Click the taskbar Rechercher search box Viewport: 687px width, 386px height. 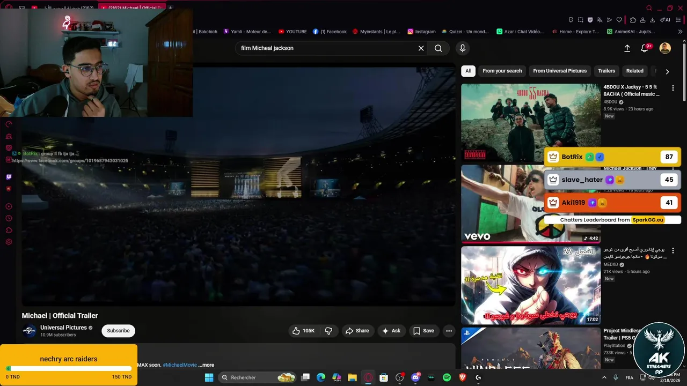tap(258, 377)
